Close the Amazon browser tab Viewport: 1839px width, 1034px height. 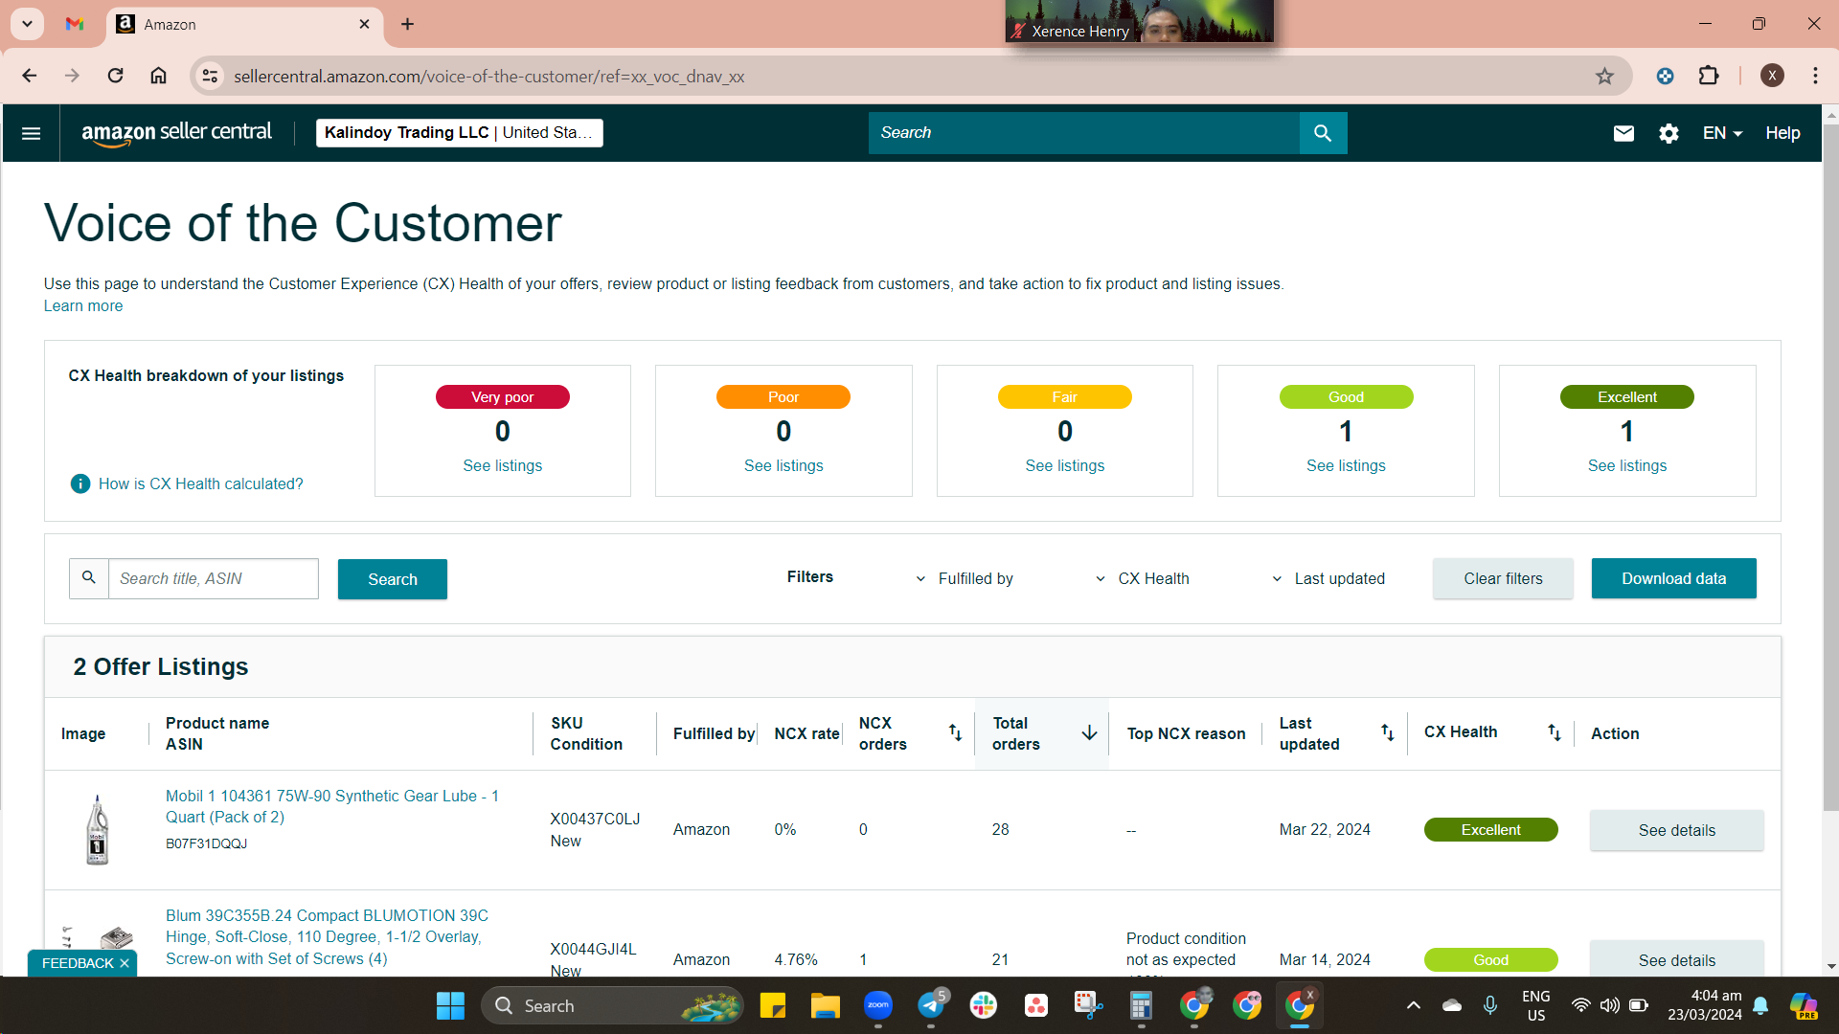364,24
